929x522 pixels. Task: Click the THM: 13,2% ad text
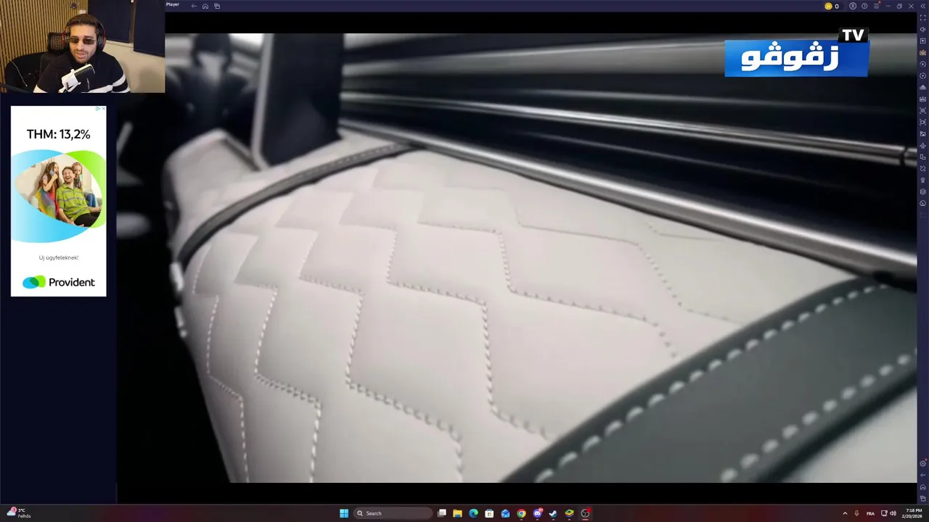[58, 134]
